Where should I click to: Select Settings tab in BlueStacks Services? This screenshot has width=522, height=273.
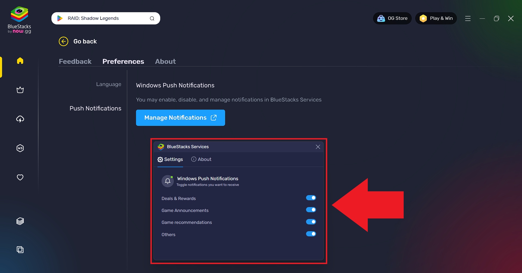(x=170, y=160)
